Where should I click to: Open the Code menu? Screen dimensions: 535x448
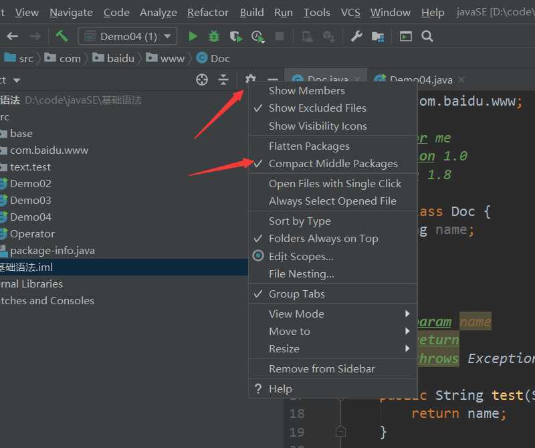pos(116,13)
